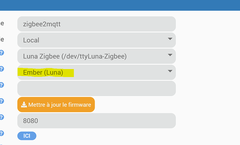This screenshot has width=240, height=145.
Task: Click help icon next to firmware update button
Action: click(1, 101)
